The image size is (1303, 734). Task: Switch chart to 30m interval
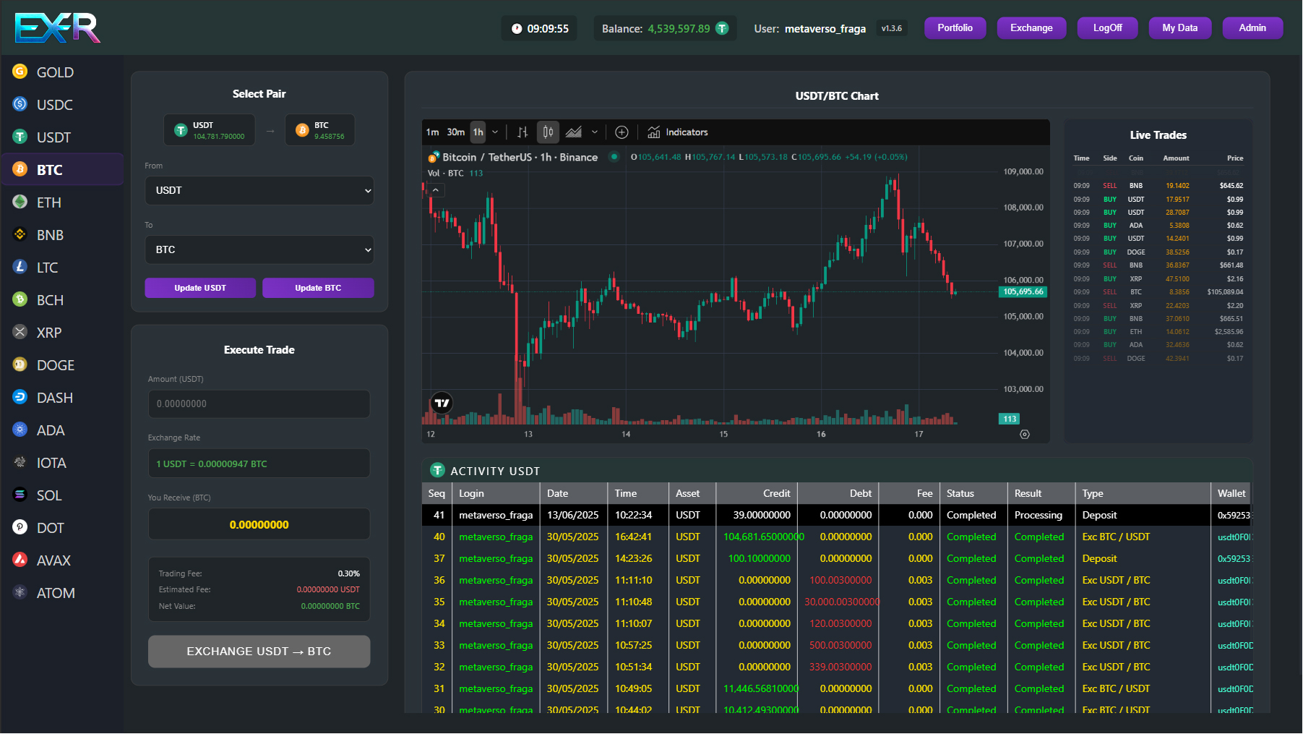tap(455, 132)
